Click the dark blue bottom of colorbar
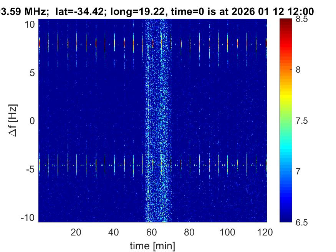The height and width of the screenshot is (252, 336). [285, 218]
